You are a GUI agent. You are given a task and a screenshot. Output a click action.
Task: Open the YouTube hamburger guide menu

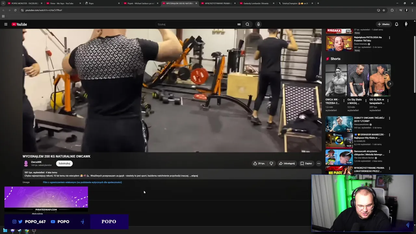pos(6,24)
